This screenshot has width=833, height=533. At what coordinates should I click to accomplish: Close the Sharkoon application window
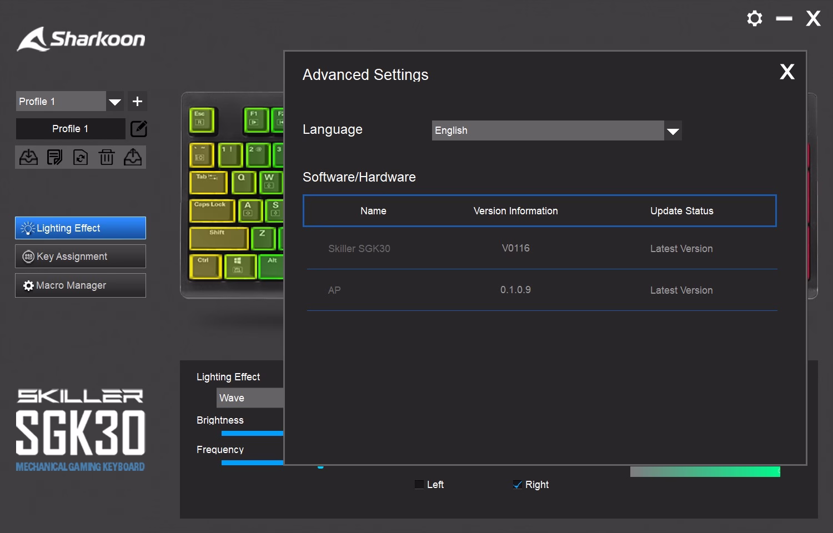[813, 18]
